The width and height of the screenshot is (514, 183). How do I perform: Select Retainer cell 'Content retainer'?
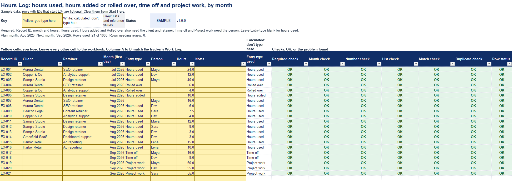(x=83, y=111)
